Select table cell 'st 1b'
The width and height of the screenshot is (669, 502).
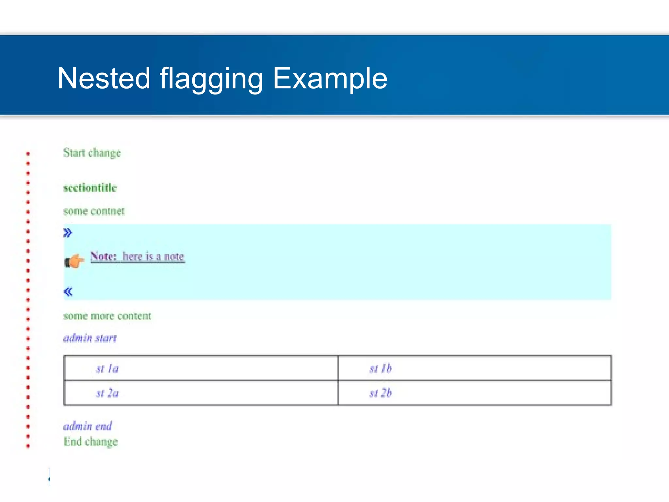tap(475, 368)
